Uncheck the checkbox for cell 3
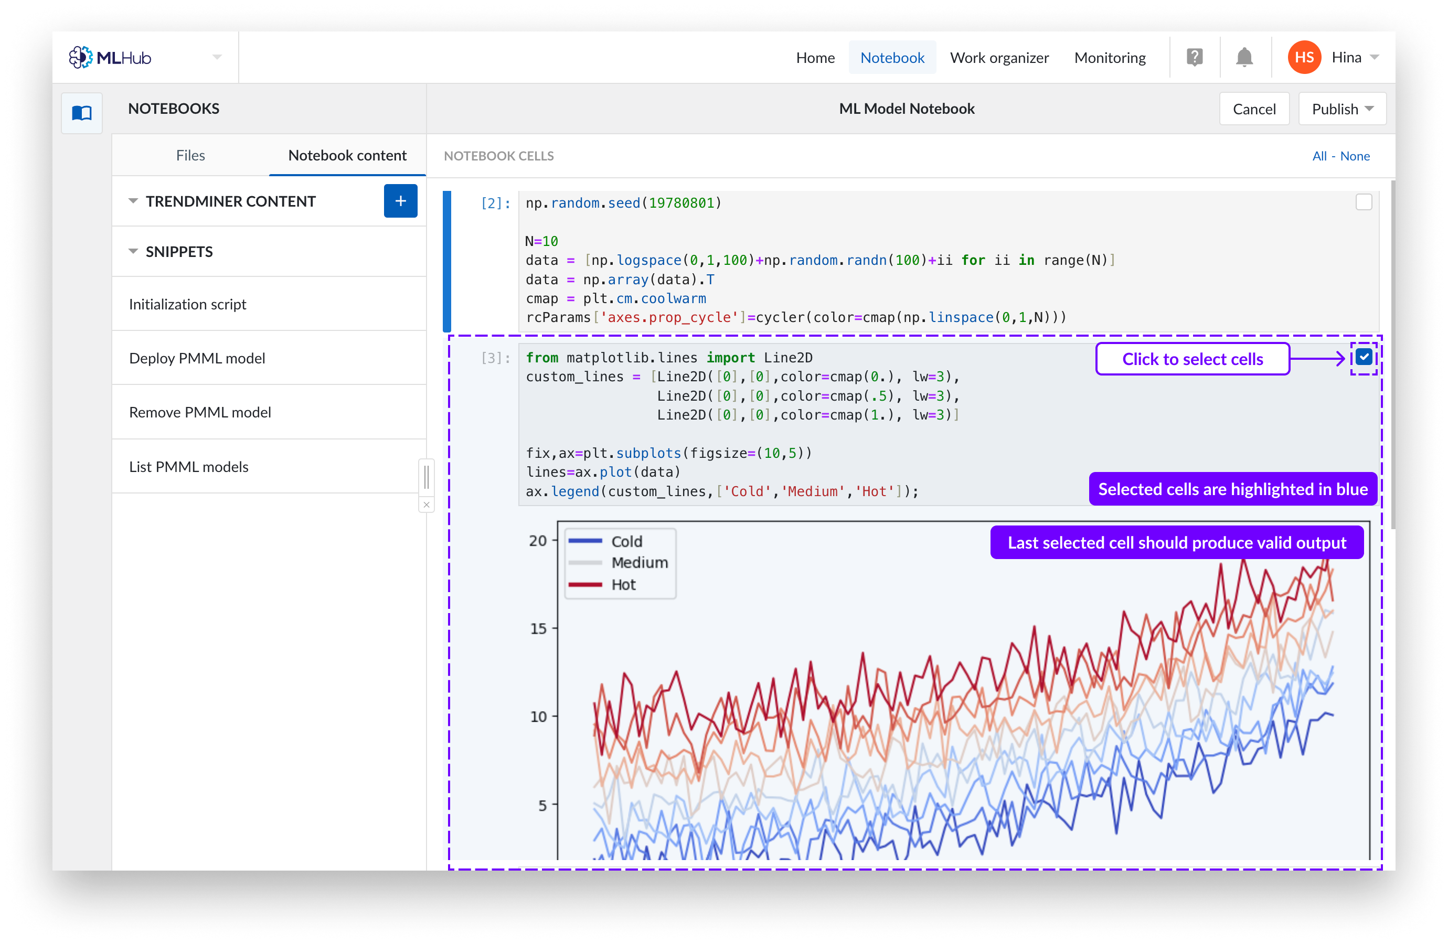This screenshot has width=1448, height=944. [x=1364, y=357]
